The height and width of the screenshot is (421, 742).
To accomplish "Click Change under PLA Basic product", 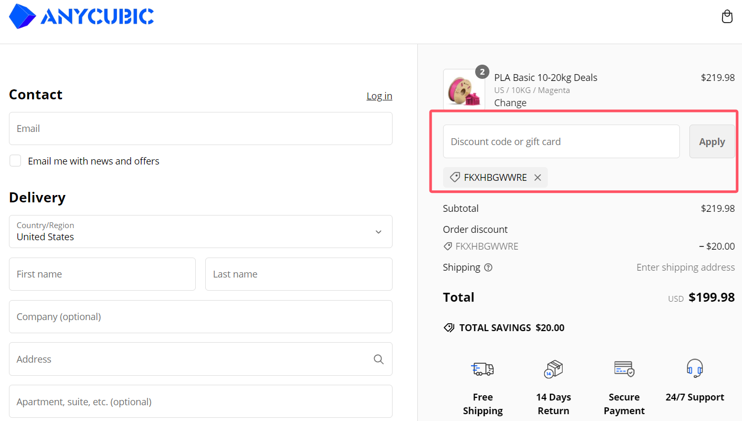I will pyautogui.click(x=510, y=102).
